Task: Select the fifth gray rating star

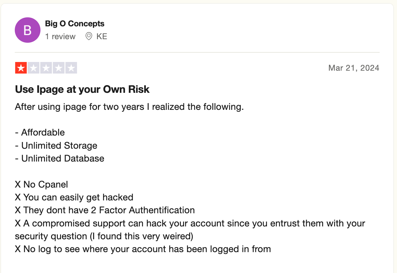Action: pos(71,68)
